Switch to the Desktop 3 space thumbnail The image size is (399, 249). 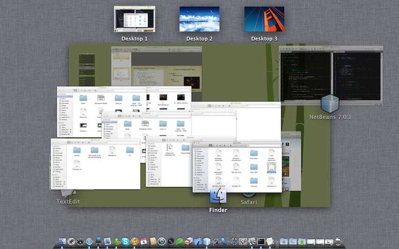coord(264,19)
